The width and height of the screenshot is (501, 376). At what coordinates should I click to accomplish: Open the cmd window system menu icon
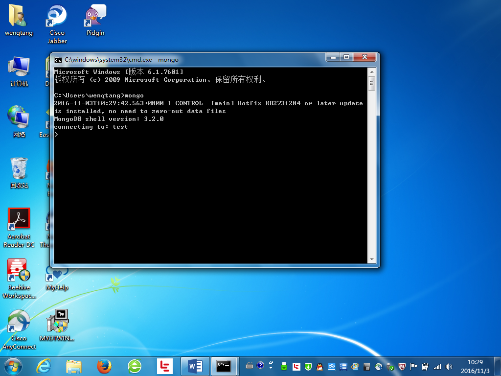[58, 60]
